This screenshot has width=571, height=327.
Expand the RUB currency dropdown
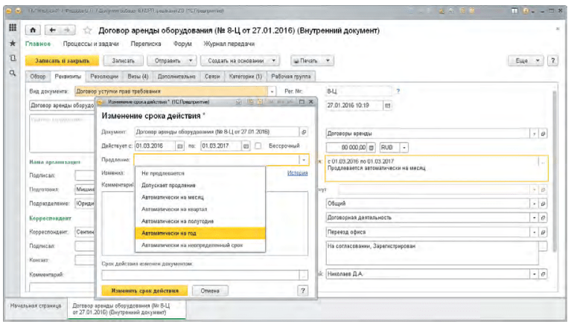tap(403, 147)
